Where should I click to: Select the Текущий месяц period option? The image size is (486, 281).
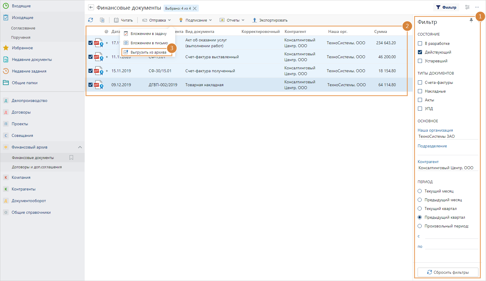[420, 191]
